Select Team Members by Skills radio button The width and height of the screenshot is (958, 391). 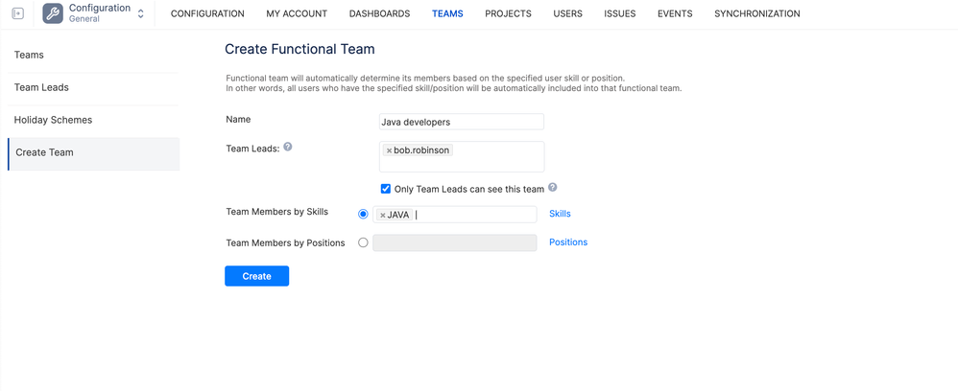(363, 214)
